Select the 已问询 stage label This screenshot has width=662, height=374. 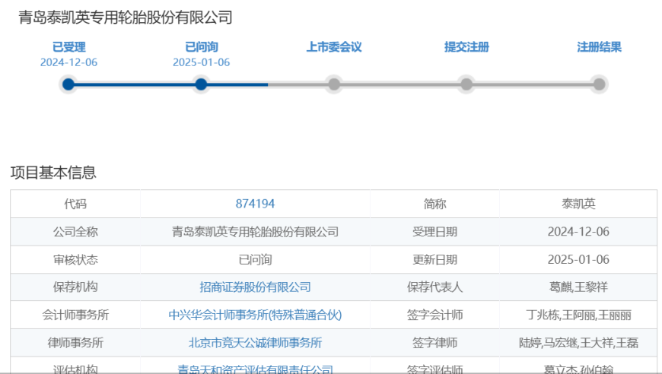click(201, 47)
